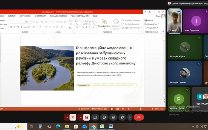Click the zoom in plus button
The width and height of the screenshot is (208, 130).
pos(152,109)
